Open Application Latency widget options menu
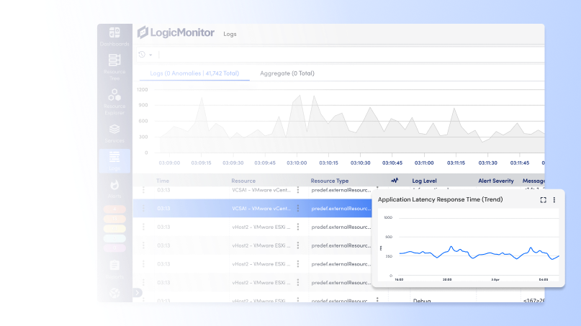 (x=554, y=200)
